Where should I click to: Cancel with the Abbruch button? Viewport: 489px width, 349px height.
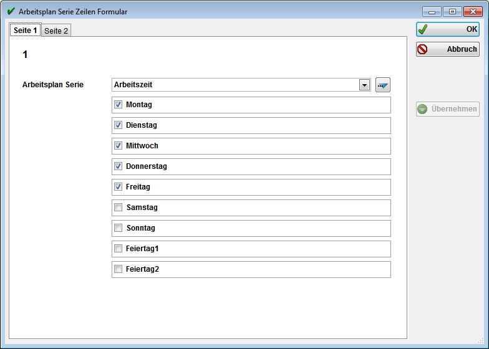pos(448,49)
